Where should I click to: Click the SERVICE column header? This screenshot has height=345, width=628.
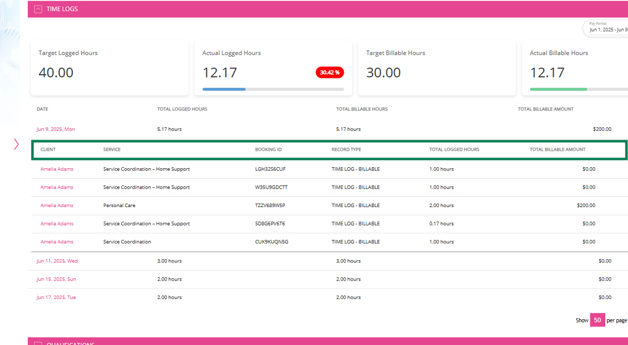click(x=112, y=149)
